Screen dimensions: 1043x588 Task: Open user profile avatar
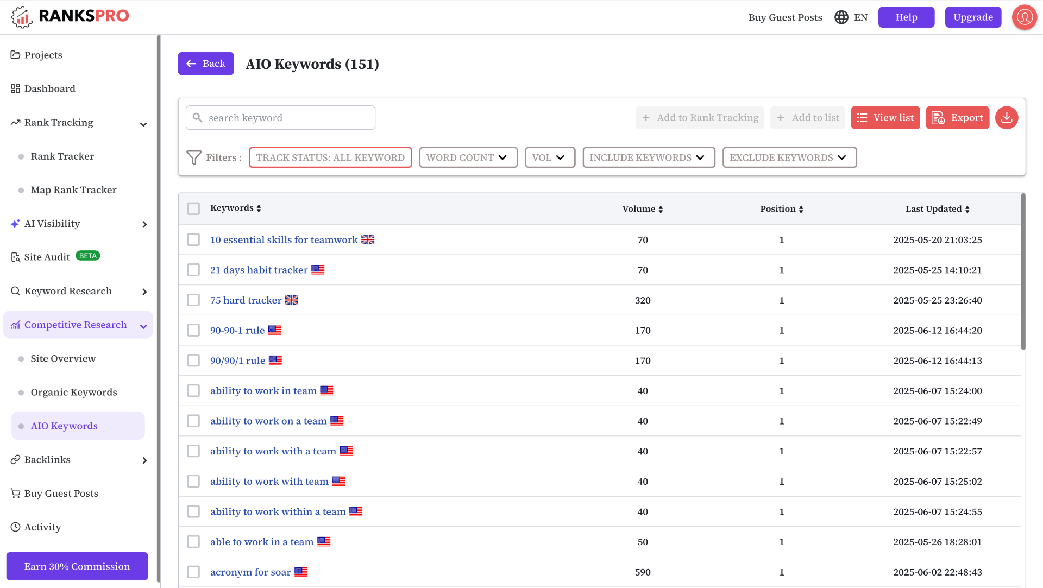click(x=1025, y=17)
